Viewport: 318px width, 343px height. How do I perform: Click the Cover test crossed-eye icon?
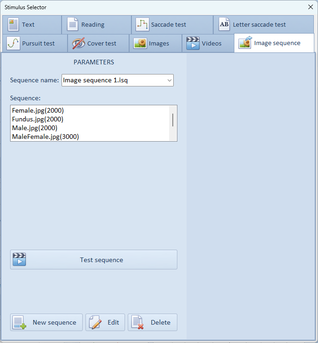(79, 44)
